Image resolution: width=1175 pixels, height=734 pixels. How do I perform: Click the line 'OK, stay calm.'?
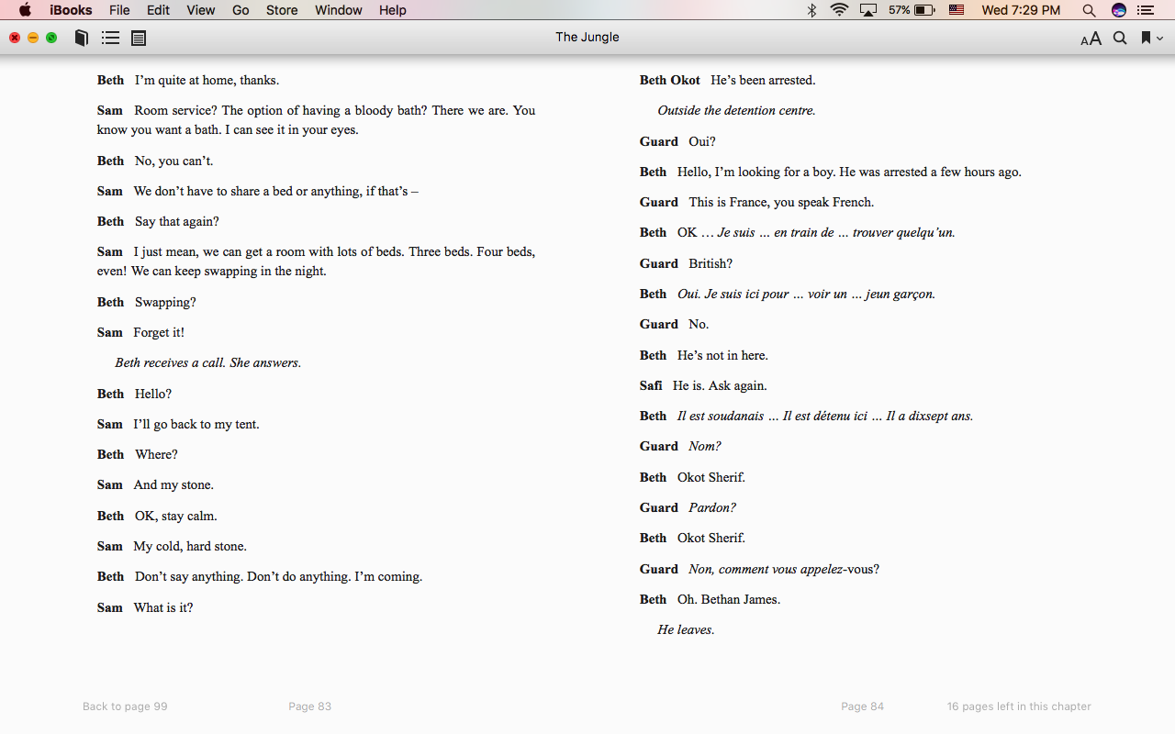click(176, 517)
